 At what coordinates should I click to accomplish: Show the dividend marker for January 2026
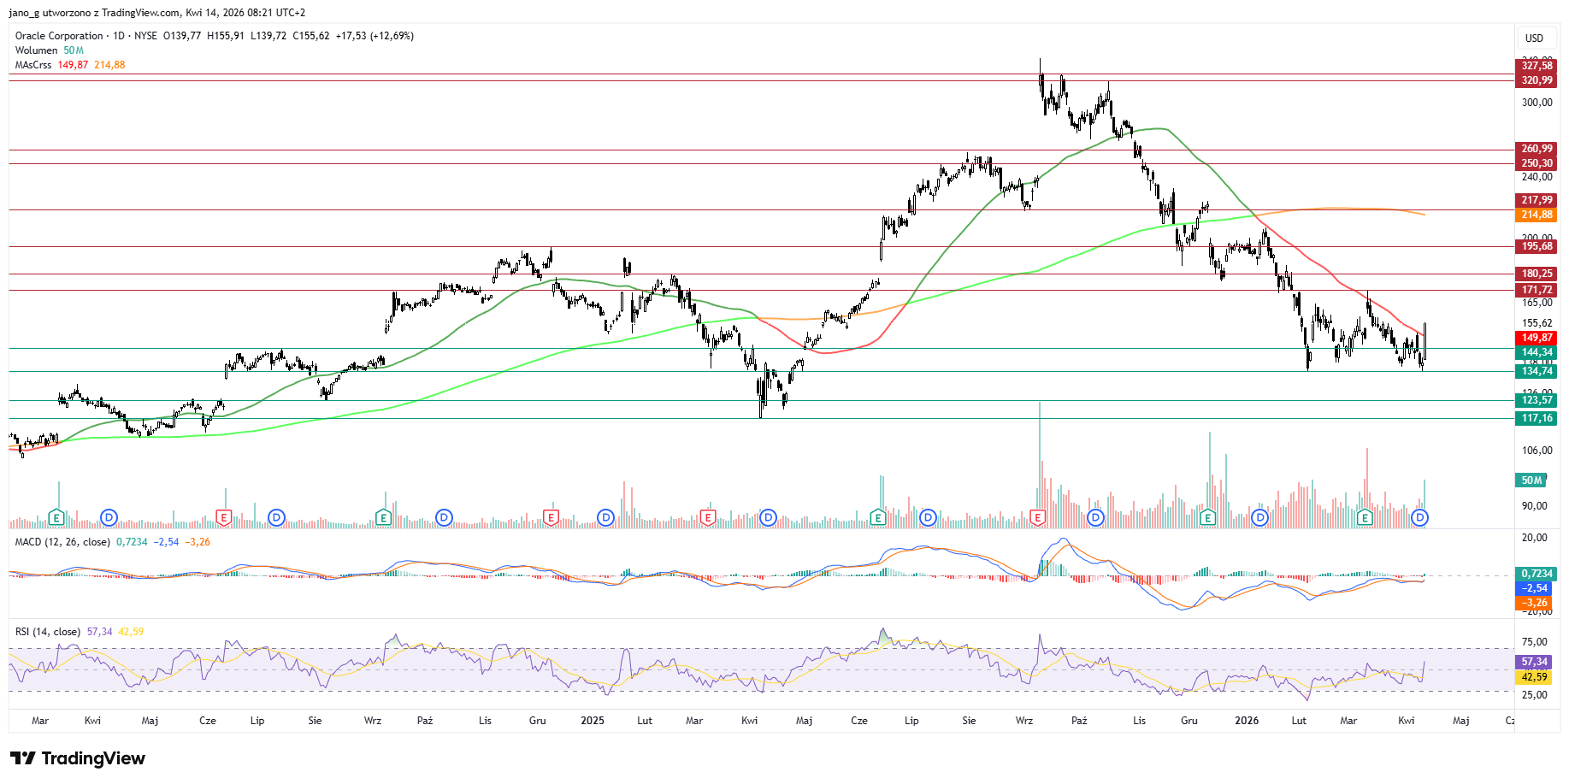[x=1259, y=517]
